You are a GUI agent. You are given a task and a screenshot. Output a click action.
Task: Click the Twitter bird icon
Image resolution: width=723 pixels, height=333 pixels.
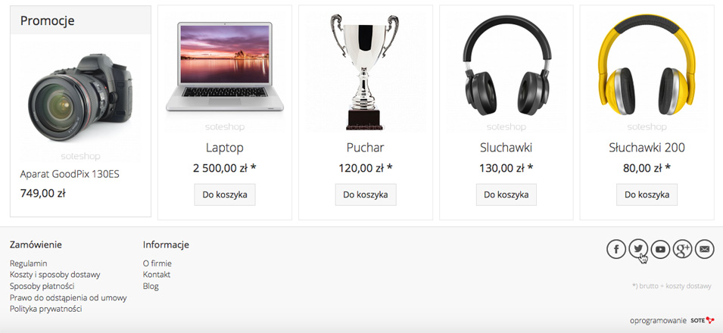638,249
